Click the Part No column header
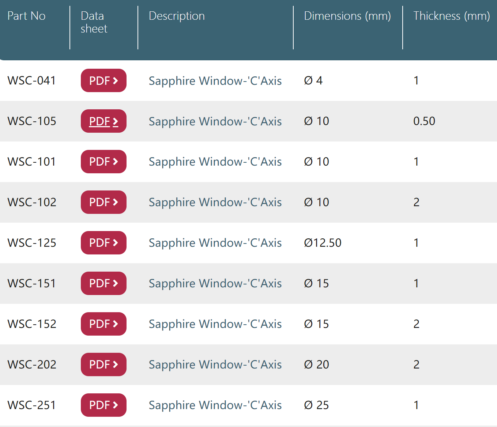 pos(26,16)
